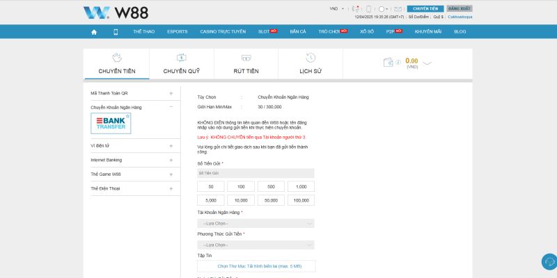The height and width of the screenshot is (278, 557).
Task: Click the Quỹ $ link
Action: coord(439,17)
